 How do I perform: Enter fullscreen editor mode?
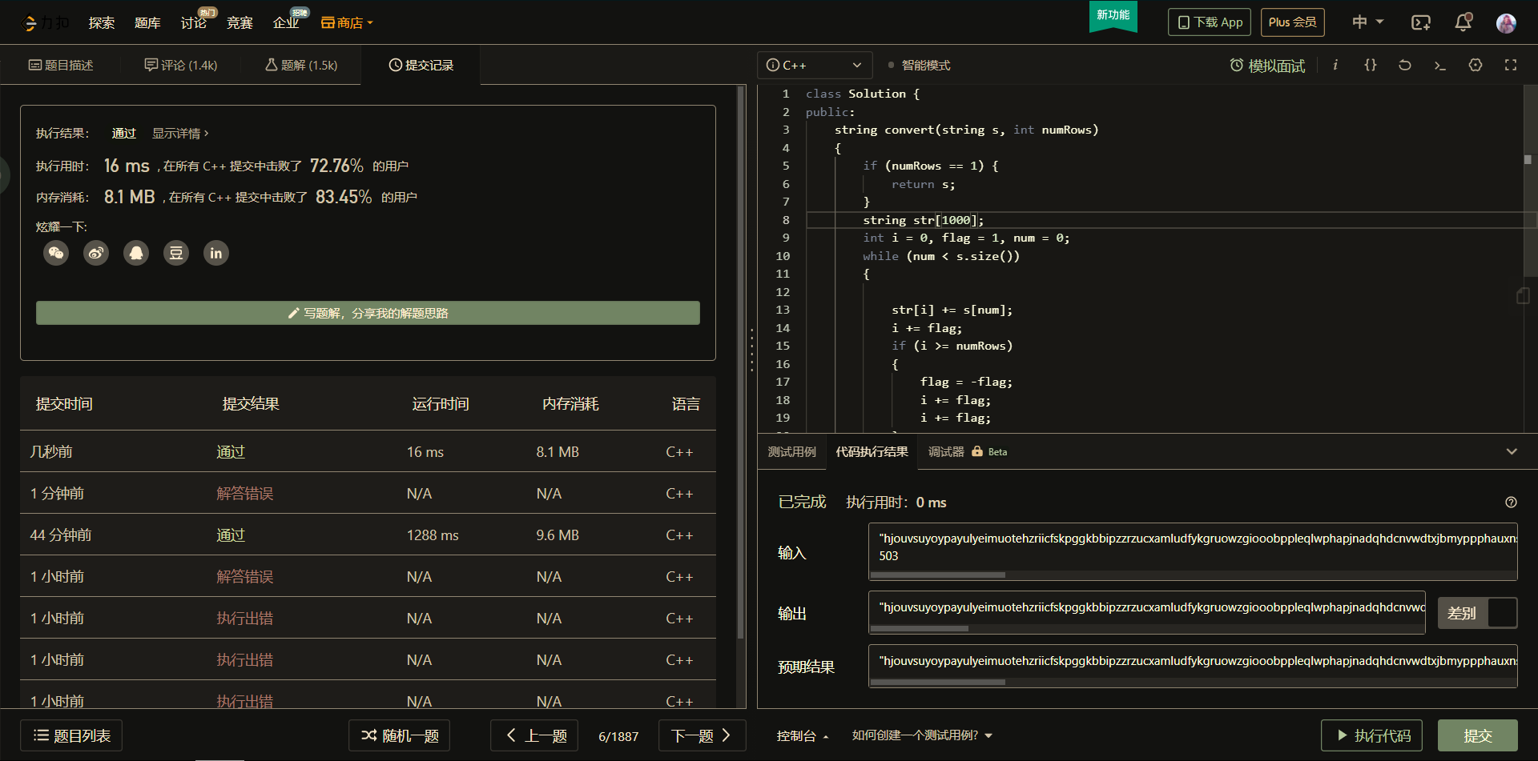coord(1511,65)
